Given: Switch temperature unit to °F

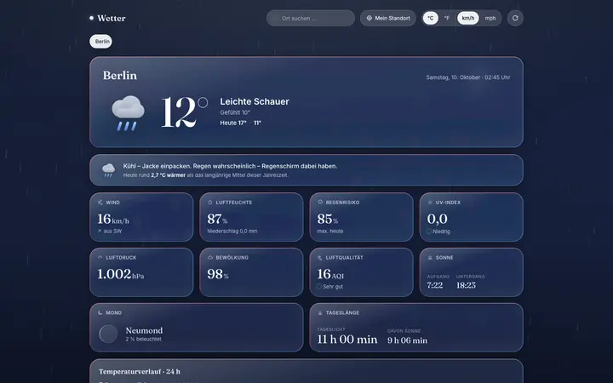Looking at the screenshot, I should 446,18.
